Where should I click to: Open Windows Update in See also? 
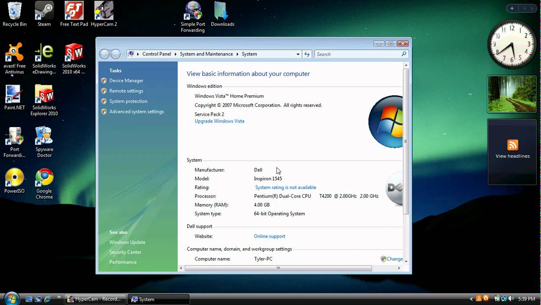[x=127, y=242]
